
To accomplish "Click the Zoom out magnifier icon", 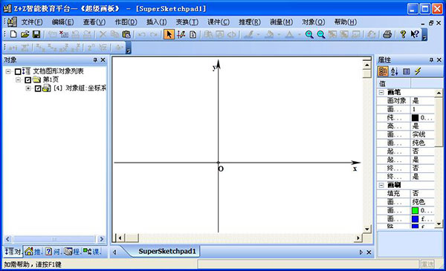I will tap(321, 34).
